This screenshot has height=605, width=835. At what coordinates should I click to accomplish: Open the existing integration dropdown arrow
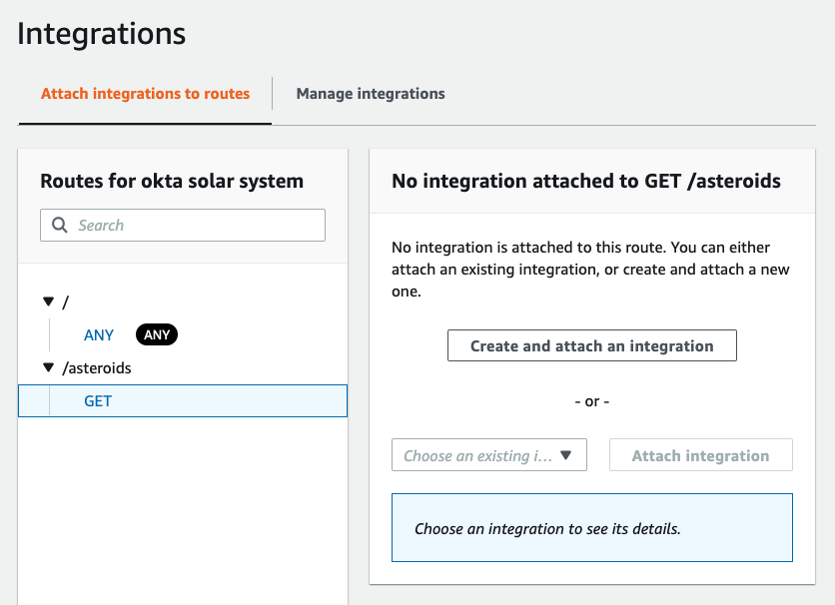[565, 455]
